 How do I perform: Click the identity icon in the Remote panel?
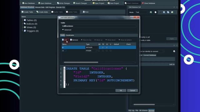pyautogui.click(x=174, y=51)
